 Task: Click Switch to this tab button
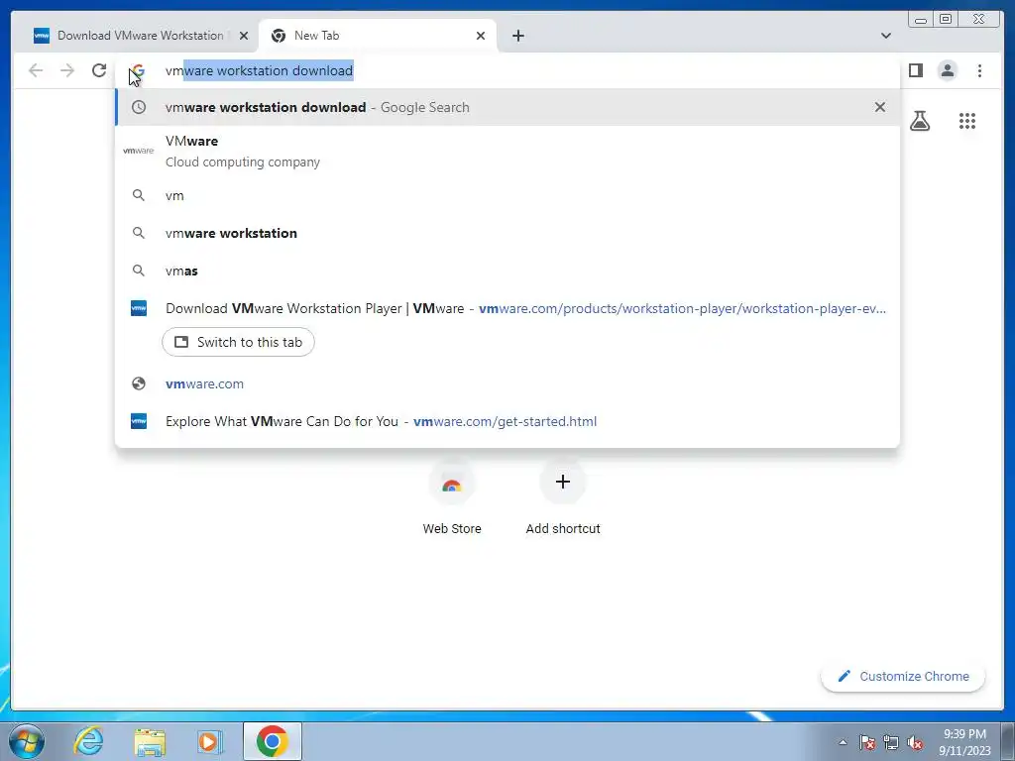coord(238,342)
